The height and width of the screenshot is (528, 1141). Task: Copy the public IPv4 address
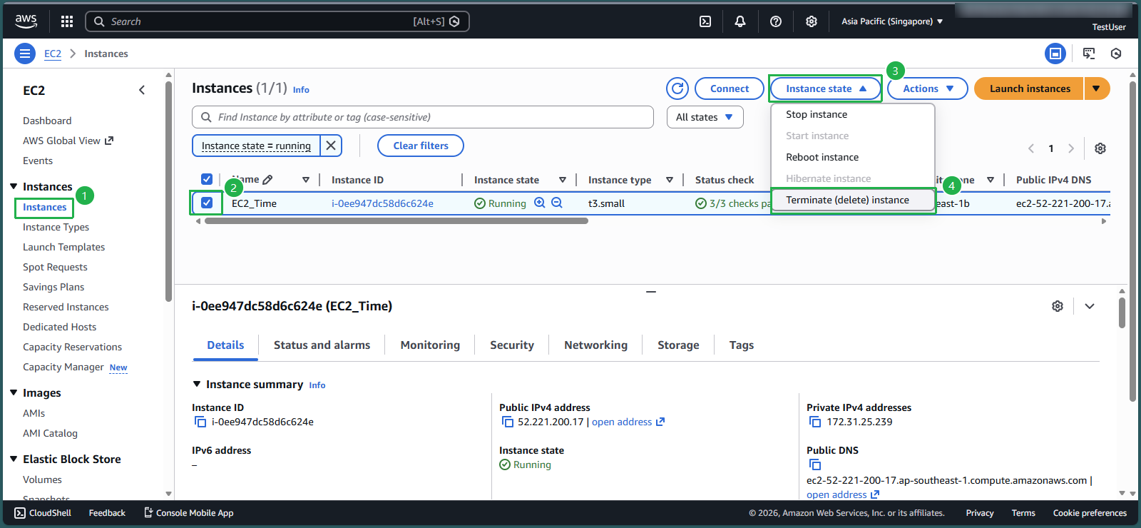(x=508, y=422)
